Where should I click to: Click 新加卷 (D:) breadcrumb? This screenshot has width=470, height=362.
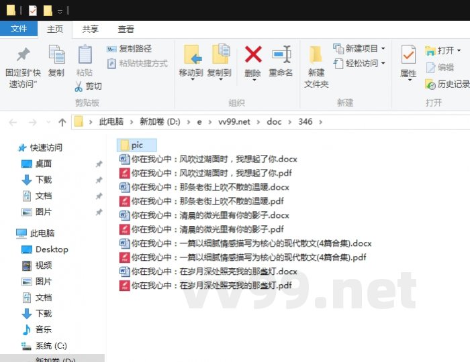click(x=160, y=122)
